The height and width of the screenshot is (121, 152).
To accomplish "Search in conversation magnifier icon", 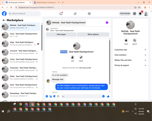I will [135, 41].
